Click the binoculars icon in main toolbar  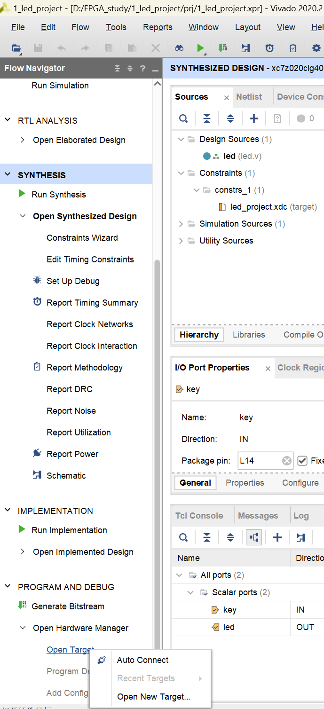[179, 48]
